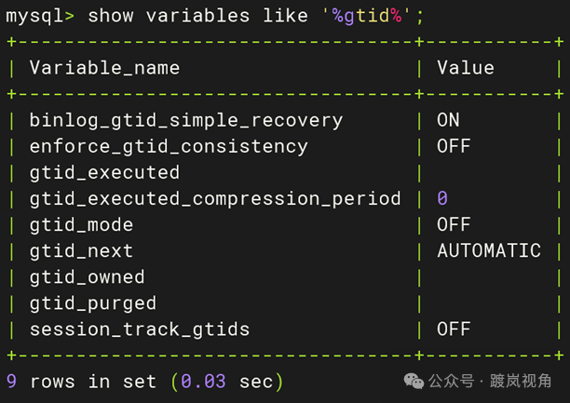Click the gtid_mode variable name
570x403 pixels.
pos(81,225)
